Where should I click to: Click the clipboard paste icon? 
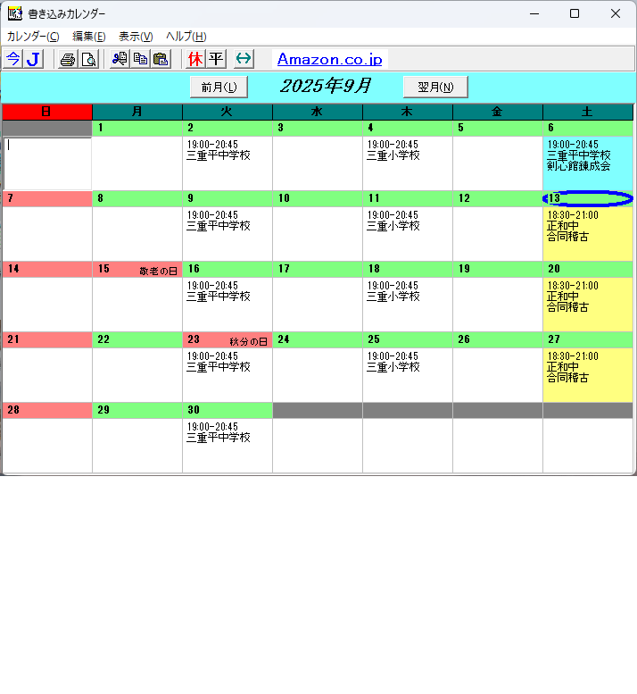point(161,59)
